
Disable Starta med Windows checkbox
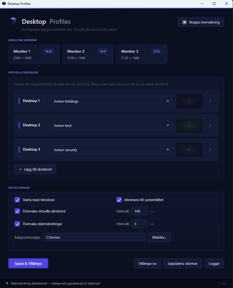coord(17,200)
